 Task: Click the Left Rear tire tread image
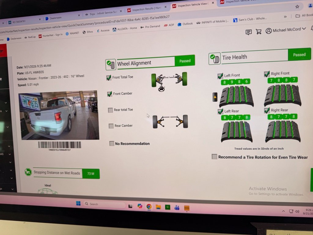pos(237,132)
